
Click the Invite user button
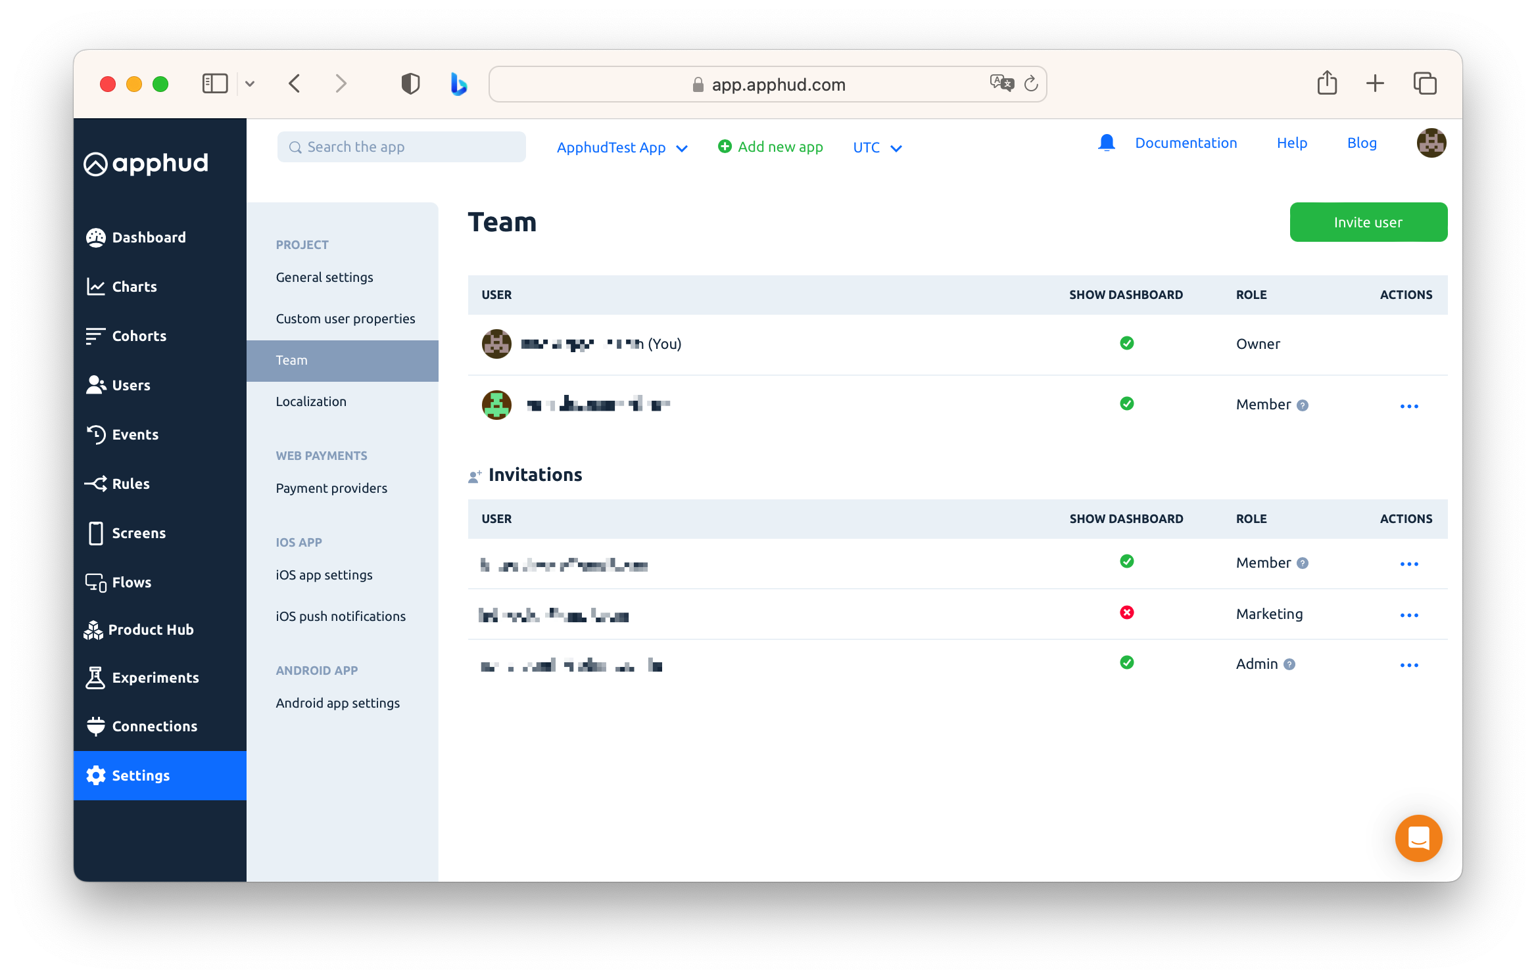pyautogui.click(x=1368, y=222)
